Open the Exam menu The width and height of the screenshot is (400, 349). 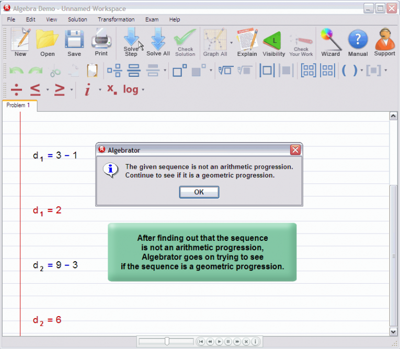(x=152, y=19)
